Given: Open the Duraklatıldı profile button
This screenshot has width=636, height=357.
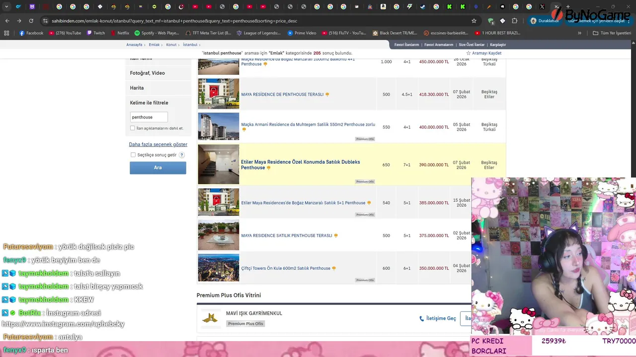Looking at the screenshot, I should point(545,21).
